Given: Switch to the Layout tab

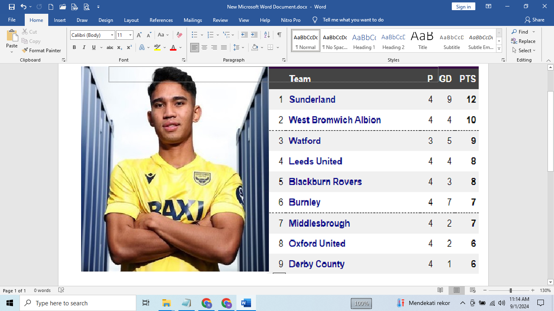Looking at the screenshot, I should pos(131,20).
